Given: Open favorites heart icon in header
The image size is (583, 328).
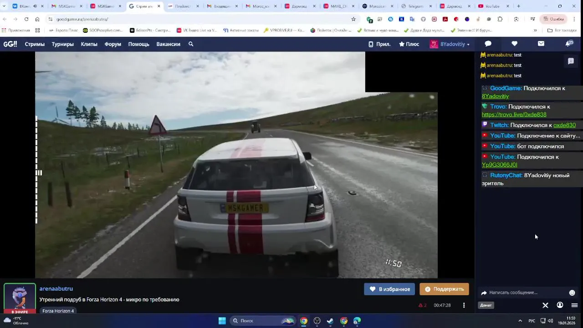Looking at the screenshot, I should pos(514,44).
